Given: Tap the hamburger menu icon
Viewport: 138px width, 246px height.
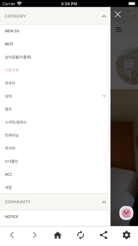Looking at the screenshot, I should tap(118, 30).
